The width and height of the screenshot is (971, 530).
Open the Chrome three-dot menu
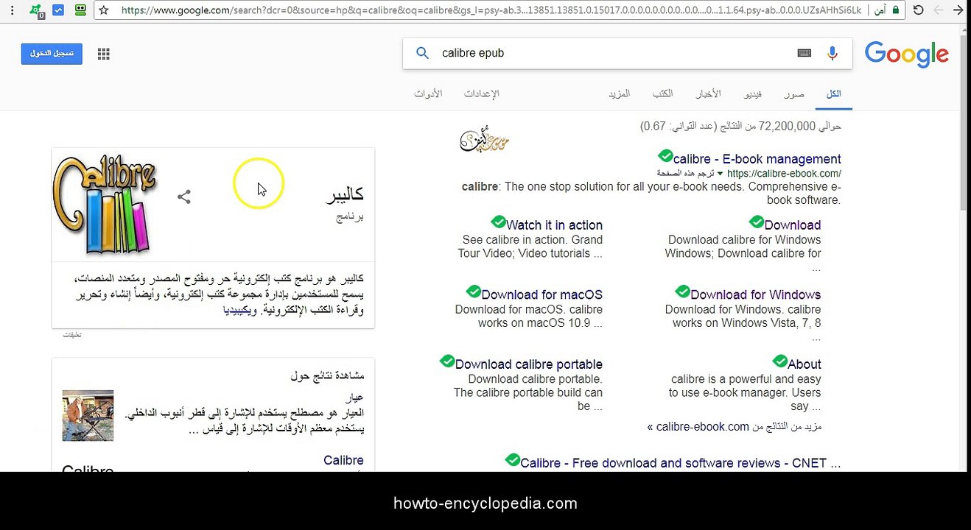coord(12,10)
